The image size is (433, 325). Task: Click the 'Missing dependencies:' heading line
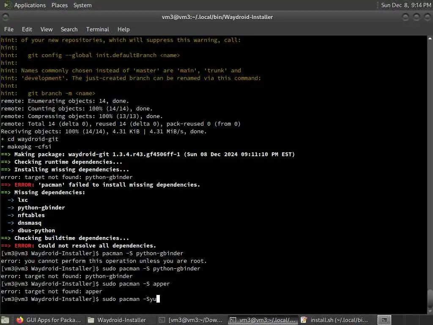click(x=43, y=193)
